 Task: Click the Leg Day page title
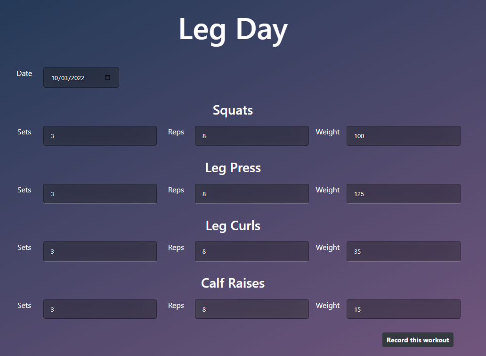[x=233, y=29]
